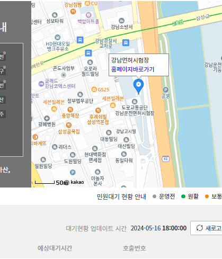Click the 호출번호 column header

[135, 248]
